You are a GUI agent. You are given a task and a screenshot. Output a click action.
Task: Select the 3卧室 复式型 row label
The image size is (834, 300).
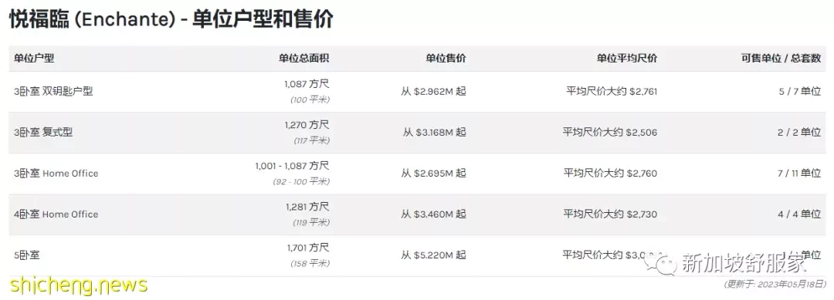(43, 132)
